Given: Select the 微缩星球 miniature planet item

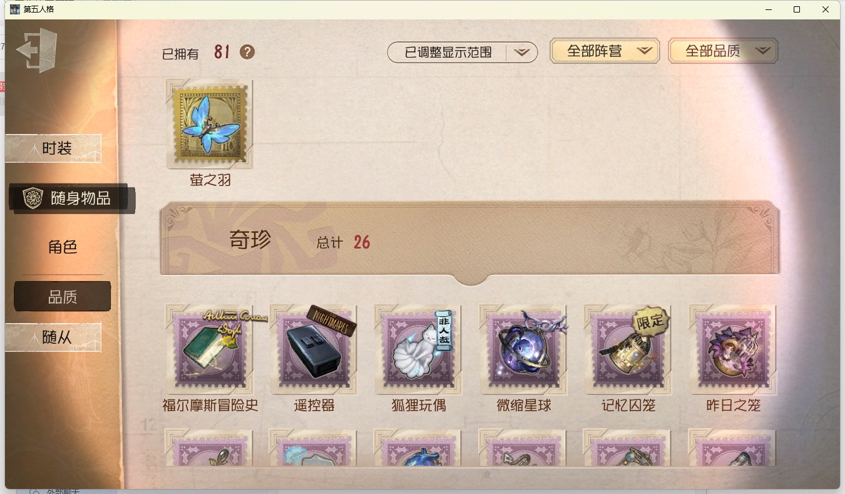Looking at the screenshot, I should (523, 350).
